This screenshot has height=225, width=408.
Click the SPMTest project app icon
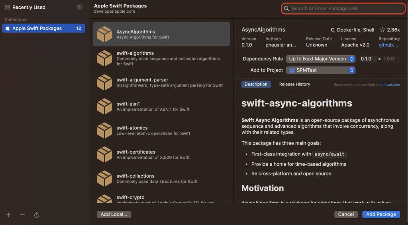(x=292, y=70)
